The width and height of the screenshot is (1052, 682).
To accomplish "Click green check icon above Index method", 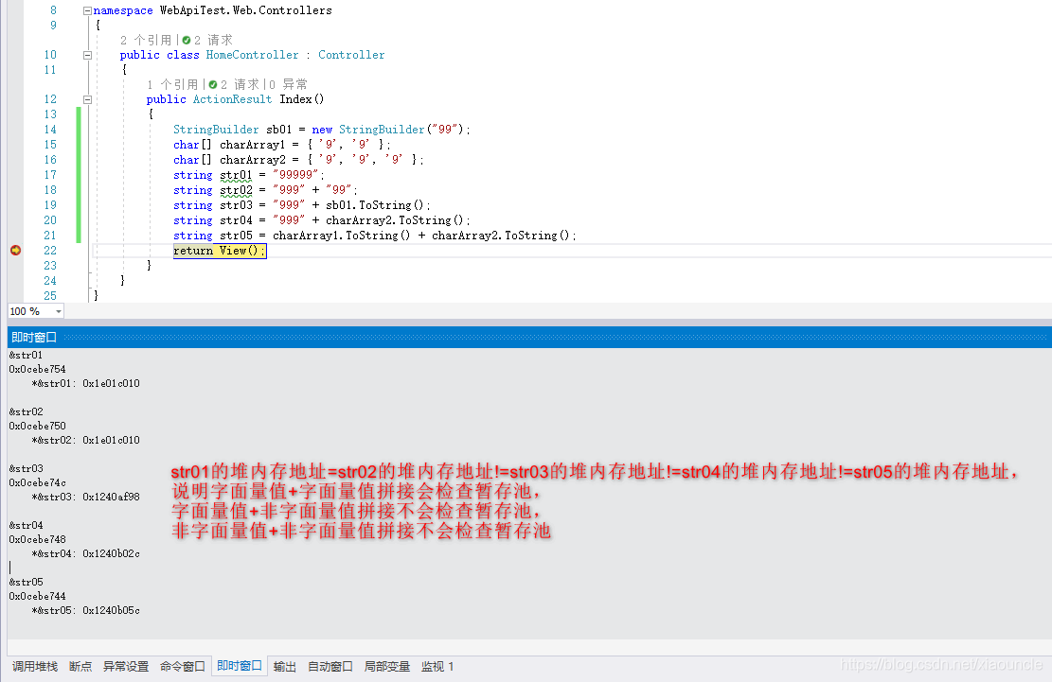I will click(x=212, y=84).
